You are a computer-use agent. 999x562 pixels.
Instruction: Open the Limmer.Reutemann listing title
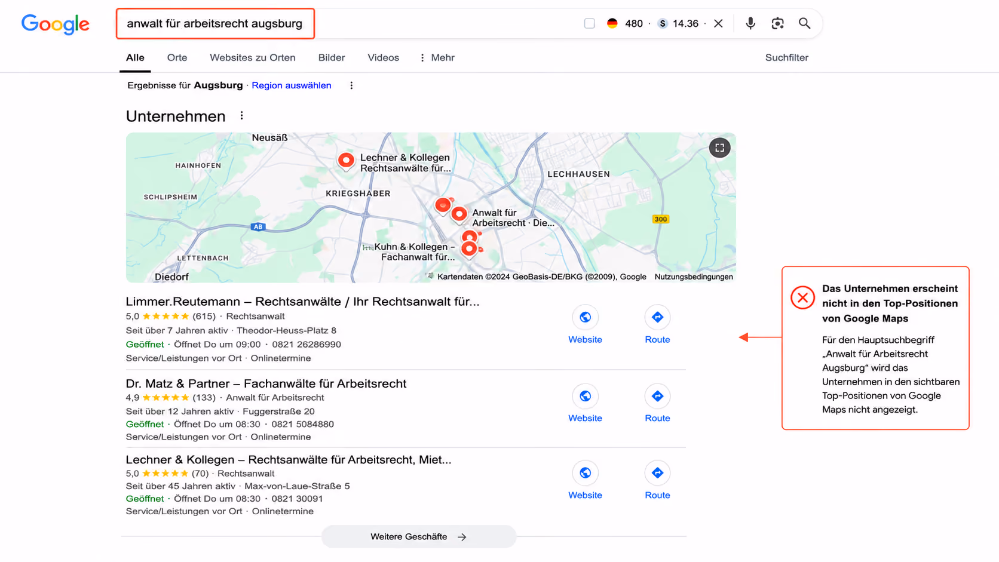302,302
